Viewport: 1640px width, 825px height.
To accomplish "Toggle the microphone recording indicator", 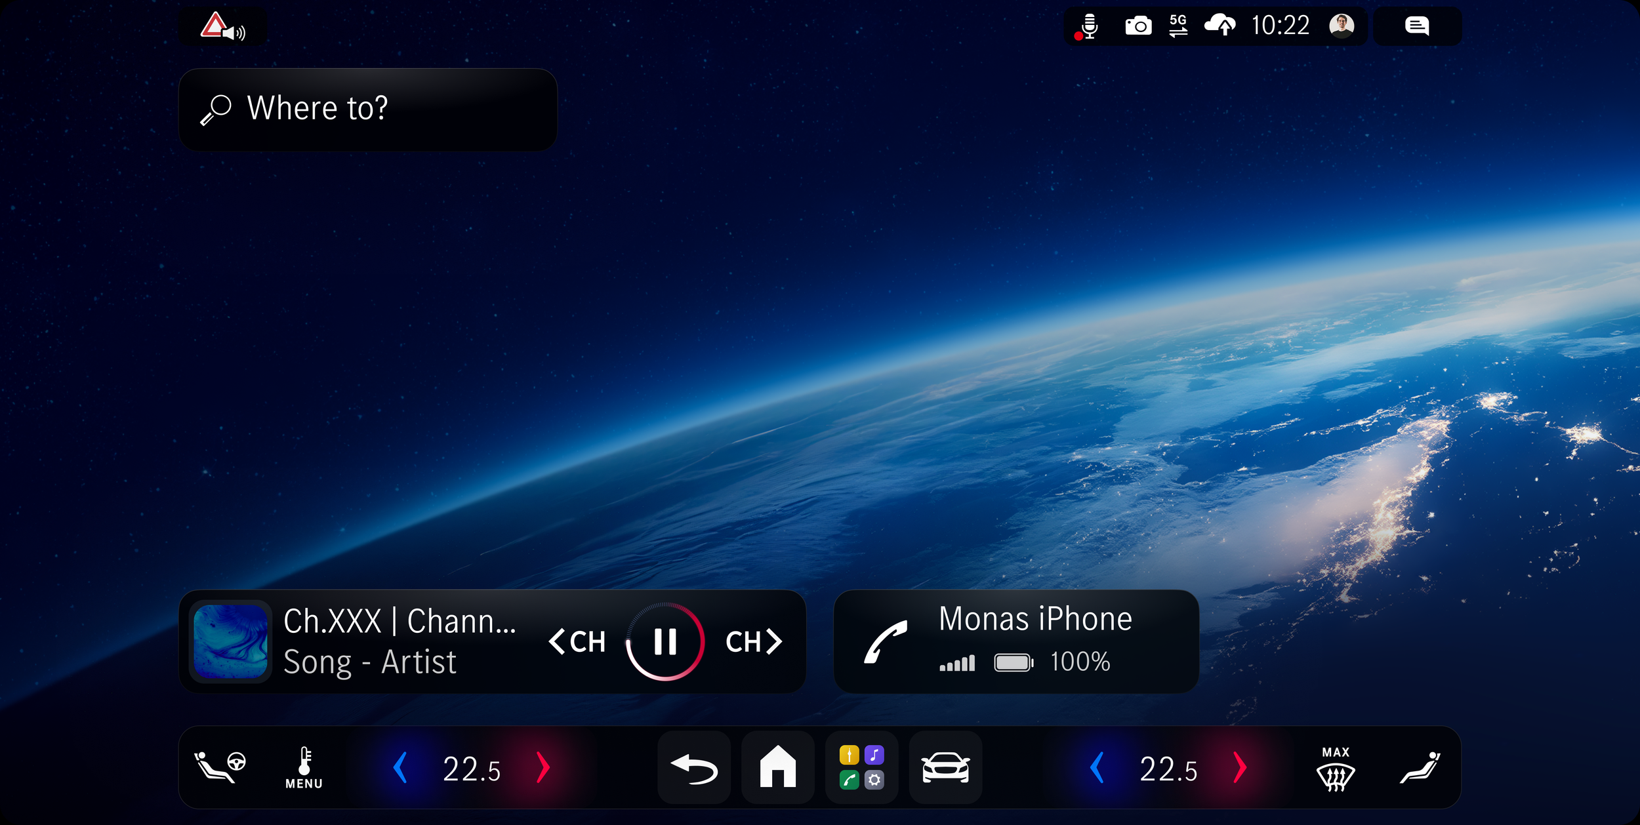I will (x=1088, y=26).
